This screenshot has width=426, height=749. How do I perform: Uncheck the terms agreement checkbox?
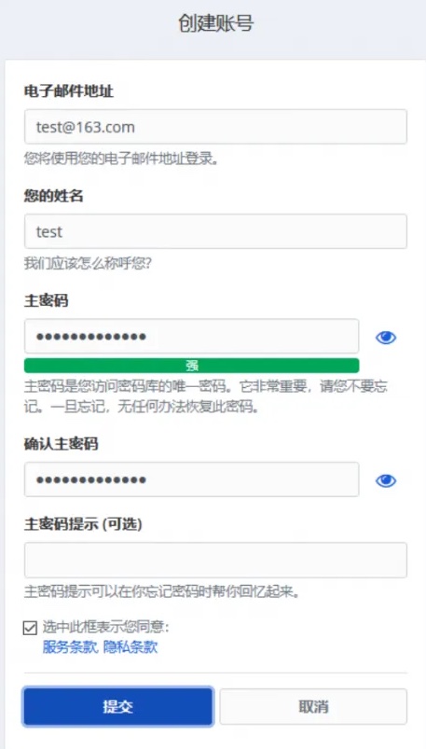(30, 628)
